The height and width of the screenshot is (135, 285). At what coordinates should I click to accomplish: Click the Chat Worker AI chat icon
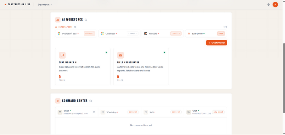pyautogui.click(x=62, y=55)
